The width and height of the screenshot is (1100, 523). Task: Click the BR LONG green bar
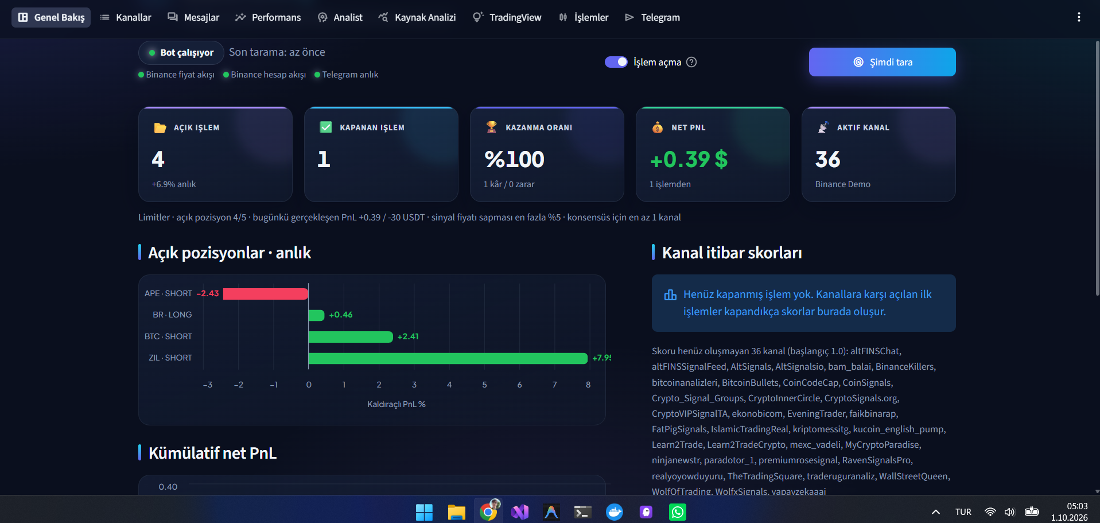point(316,315)
